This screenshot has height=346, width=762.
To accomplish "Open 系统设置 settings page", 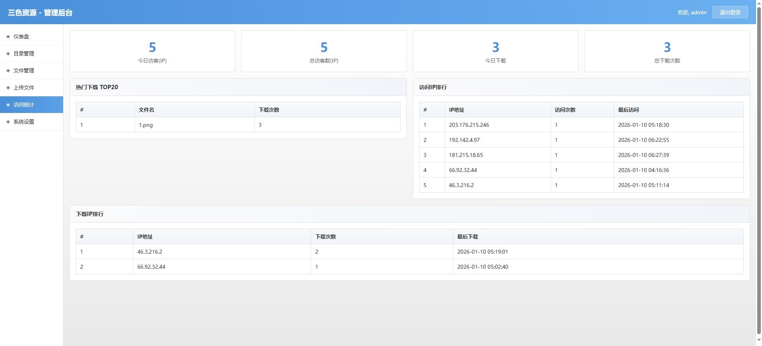I will pos(24,122).
